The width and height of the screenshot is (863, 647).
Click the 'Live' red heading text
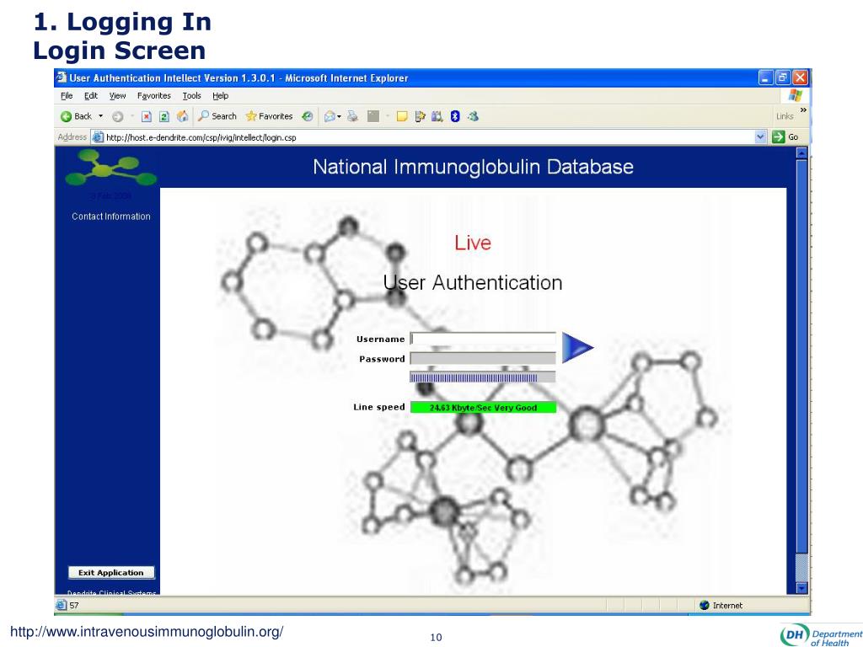(473, 243)
